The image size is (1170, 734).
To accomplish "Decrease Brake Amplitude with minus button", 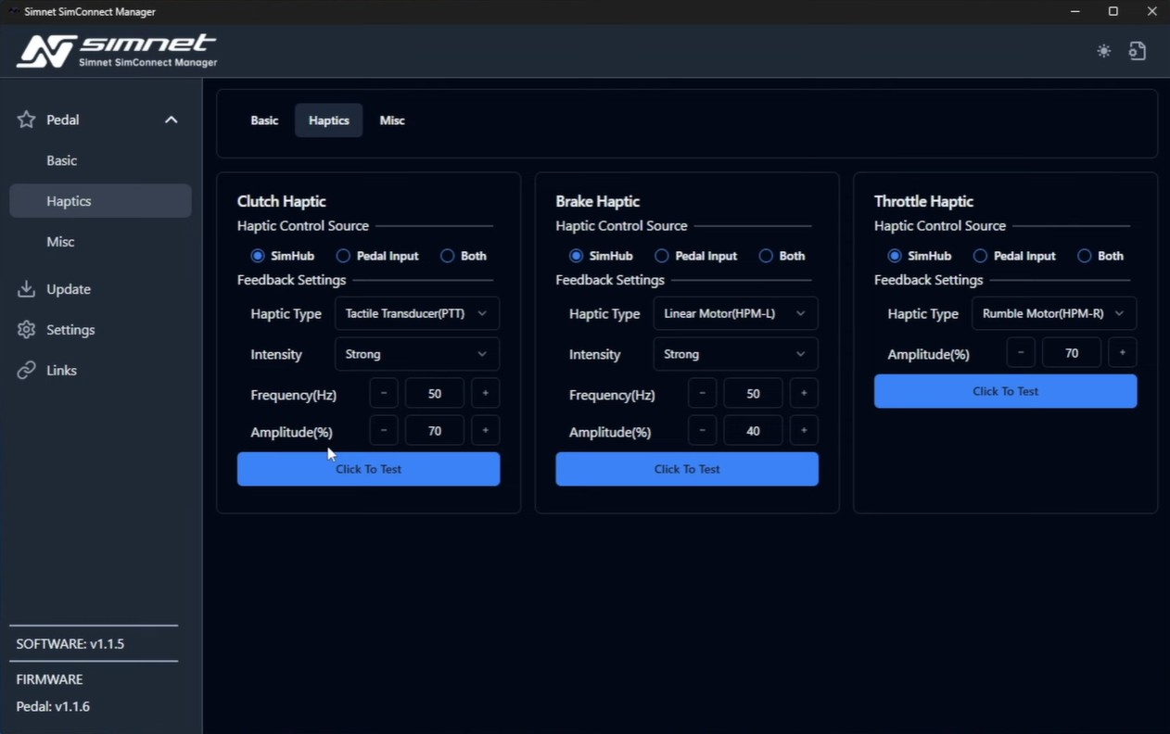I will pos(703,431).
